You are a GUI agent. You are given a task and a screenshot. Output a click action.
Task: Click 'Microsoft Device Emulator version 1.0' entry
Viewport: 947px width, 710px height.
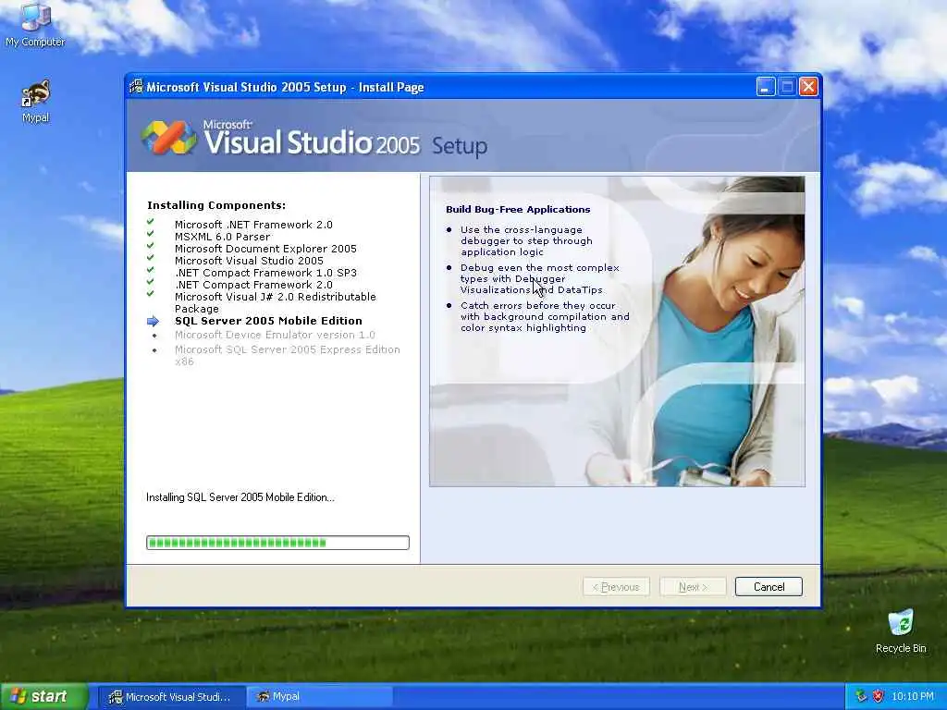pyautogui.click(x=275, y=335)
